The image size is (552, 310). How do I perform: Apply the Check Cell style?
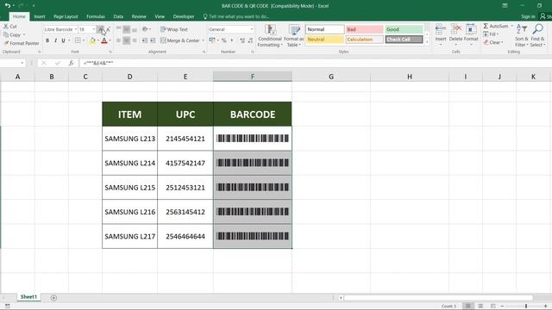click(404, 40)
